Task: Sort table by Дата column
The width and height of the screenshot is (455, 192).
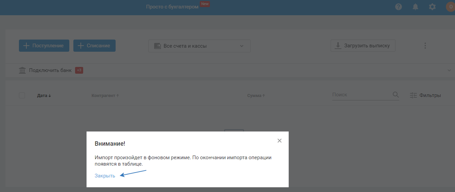Action: tap(44, 96)
